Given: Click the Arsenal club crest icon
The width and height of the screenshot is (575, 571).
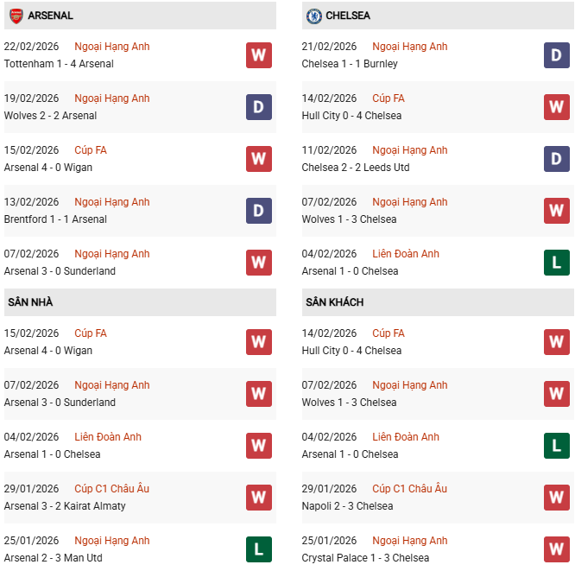Looking at the screenshot, I should point(16,16).
